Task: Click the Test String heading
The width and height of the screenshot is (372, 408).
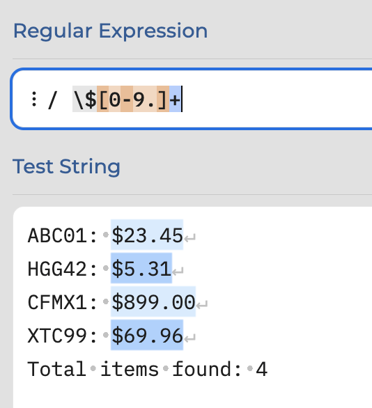Action: (x=66, y=167)
